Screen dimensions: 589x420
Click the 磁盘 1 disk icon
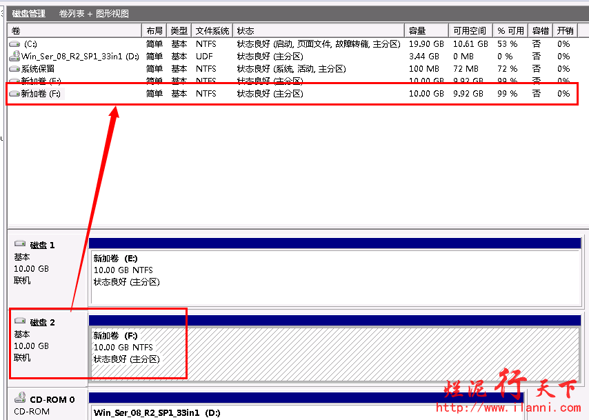[x=20, y=245]
